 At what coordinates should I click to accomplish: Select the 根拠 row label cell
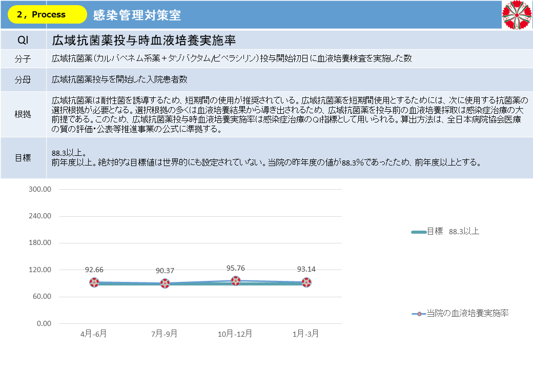coord(23,114)
